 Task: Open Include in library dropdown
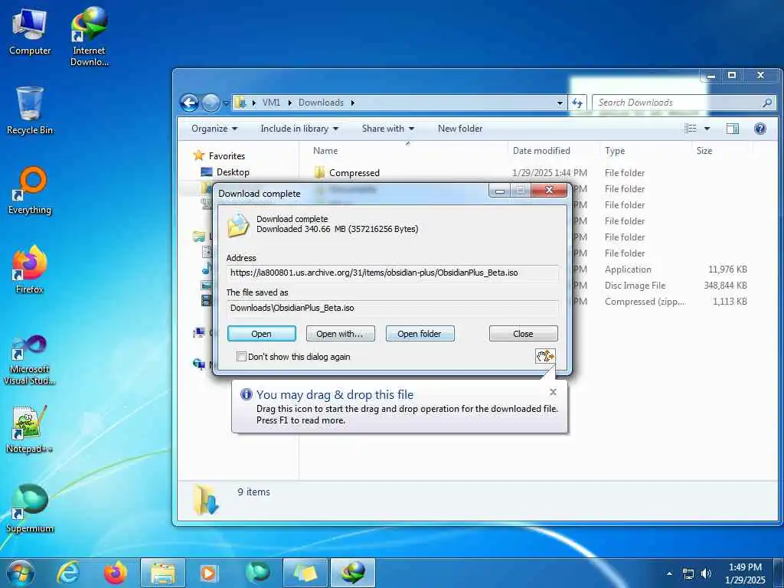(299, 129)
